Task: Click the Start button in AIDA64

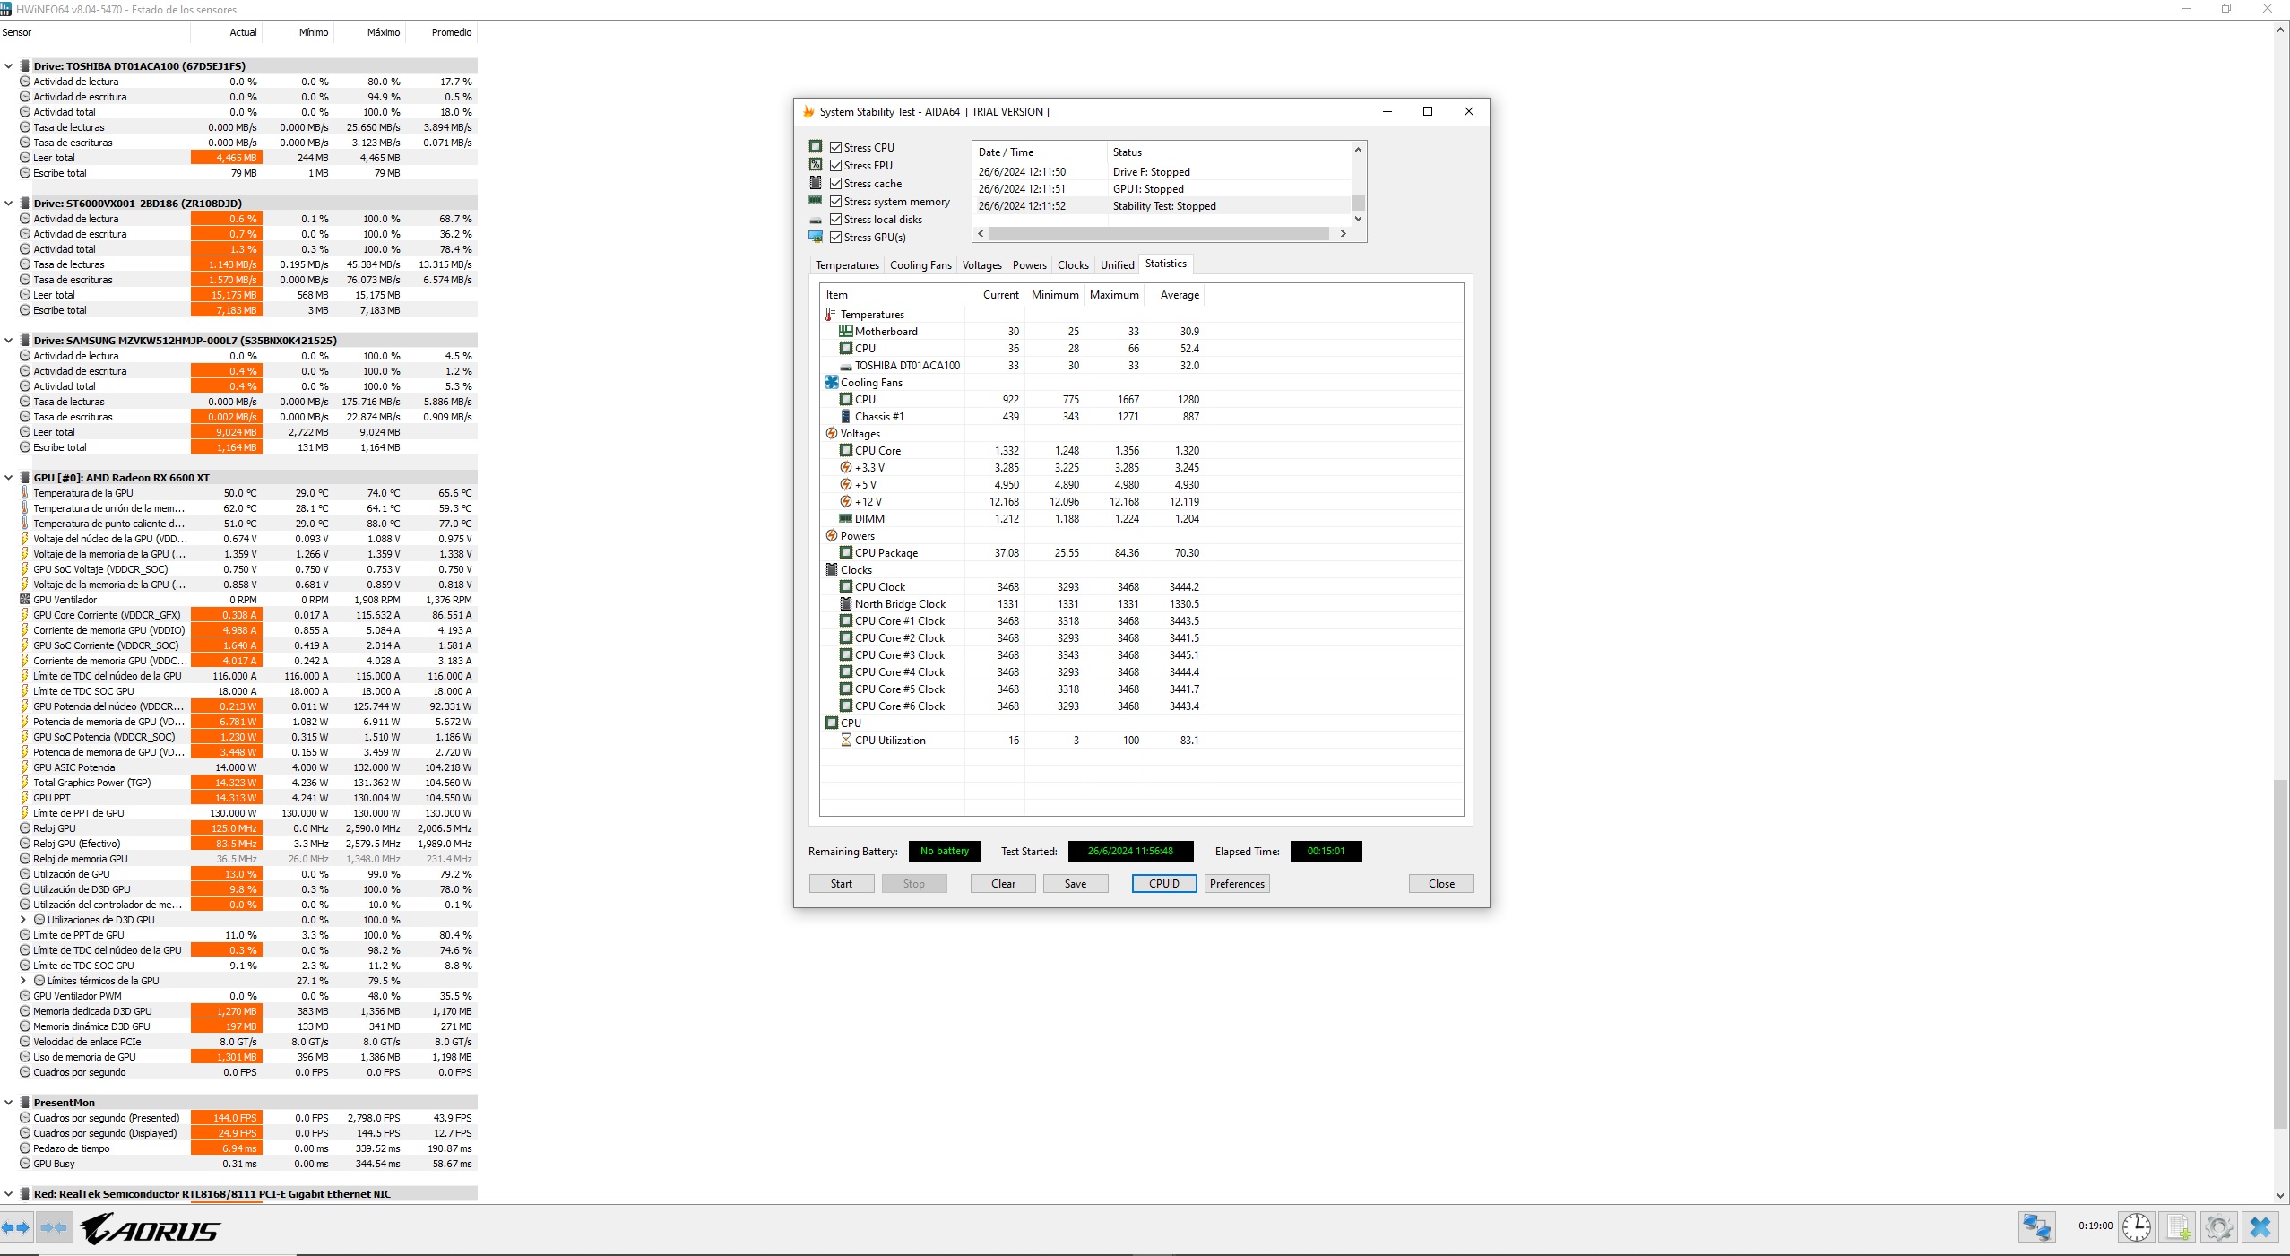Action: point(842,883)
